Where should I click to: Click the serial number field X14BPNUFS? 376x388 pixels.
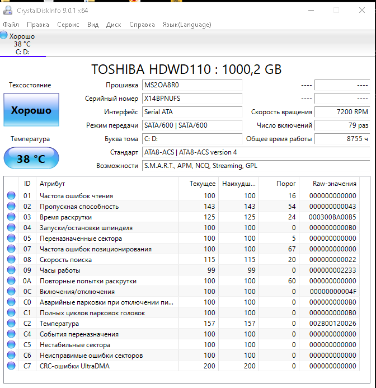coord(192,99)
